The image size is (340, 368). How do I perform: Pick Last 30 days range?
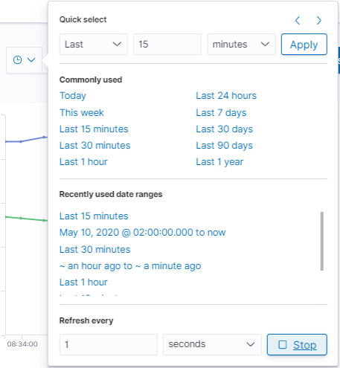tap(224, 129)
